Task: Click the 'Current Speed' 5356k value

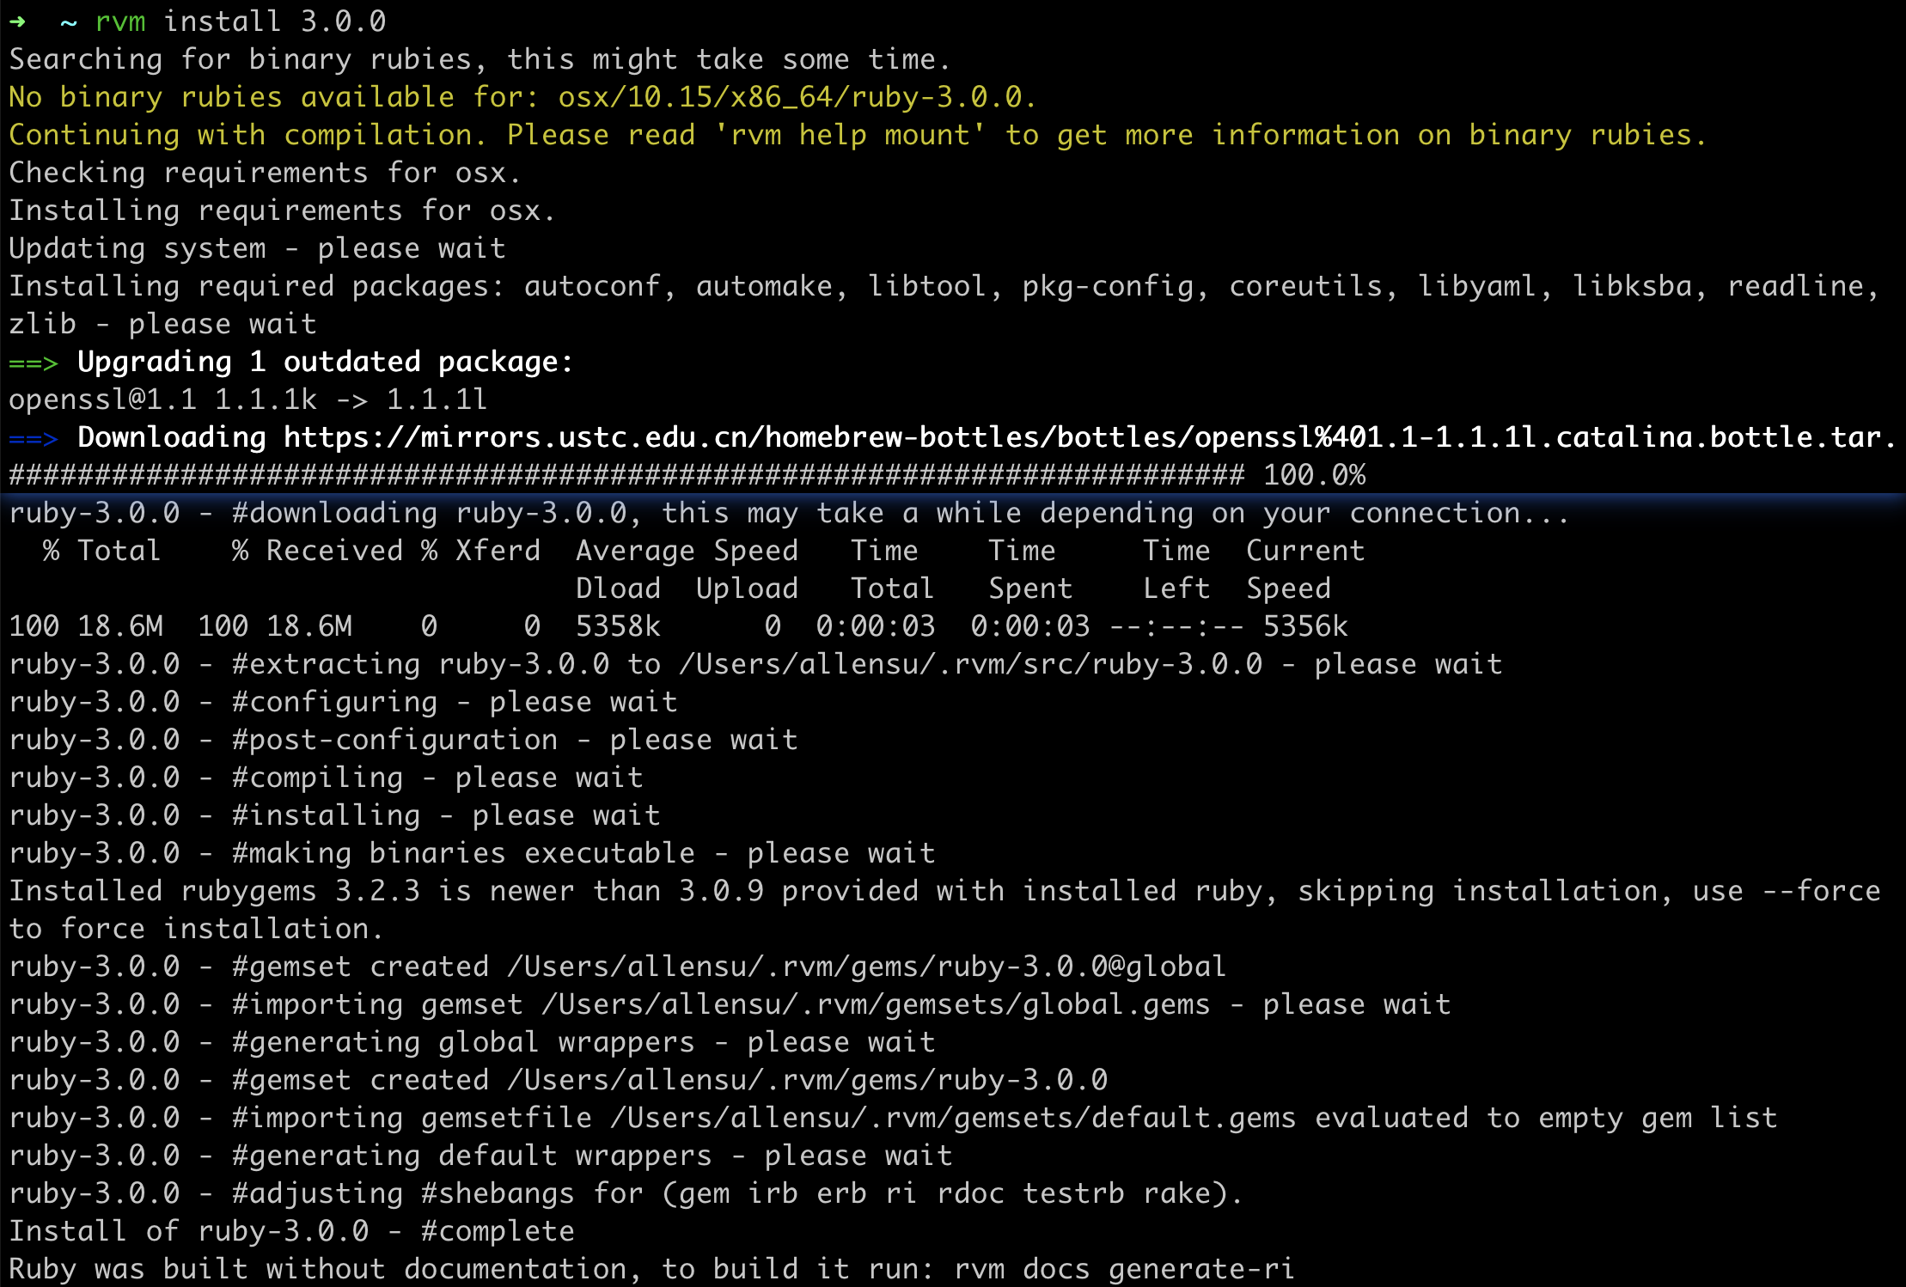Action: 1304,626
